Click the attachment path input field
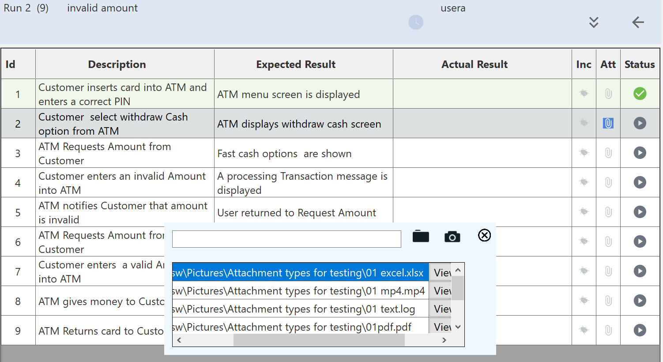 coord(286,239)
